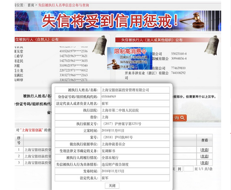
Task: Open the 限制高消费令 floating ad image
Action: coord(130,58)
